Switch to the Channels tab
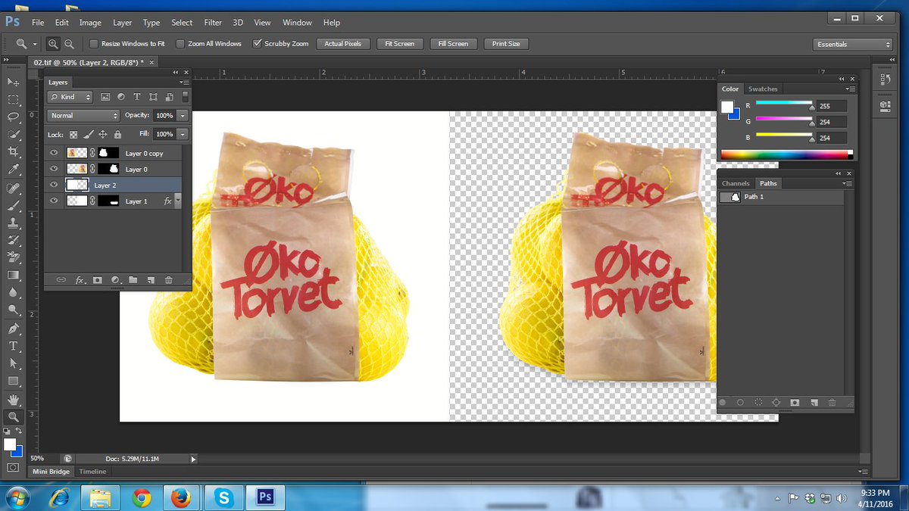 click(x=736, y=183)
